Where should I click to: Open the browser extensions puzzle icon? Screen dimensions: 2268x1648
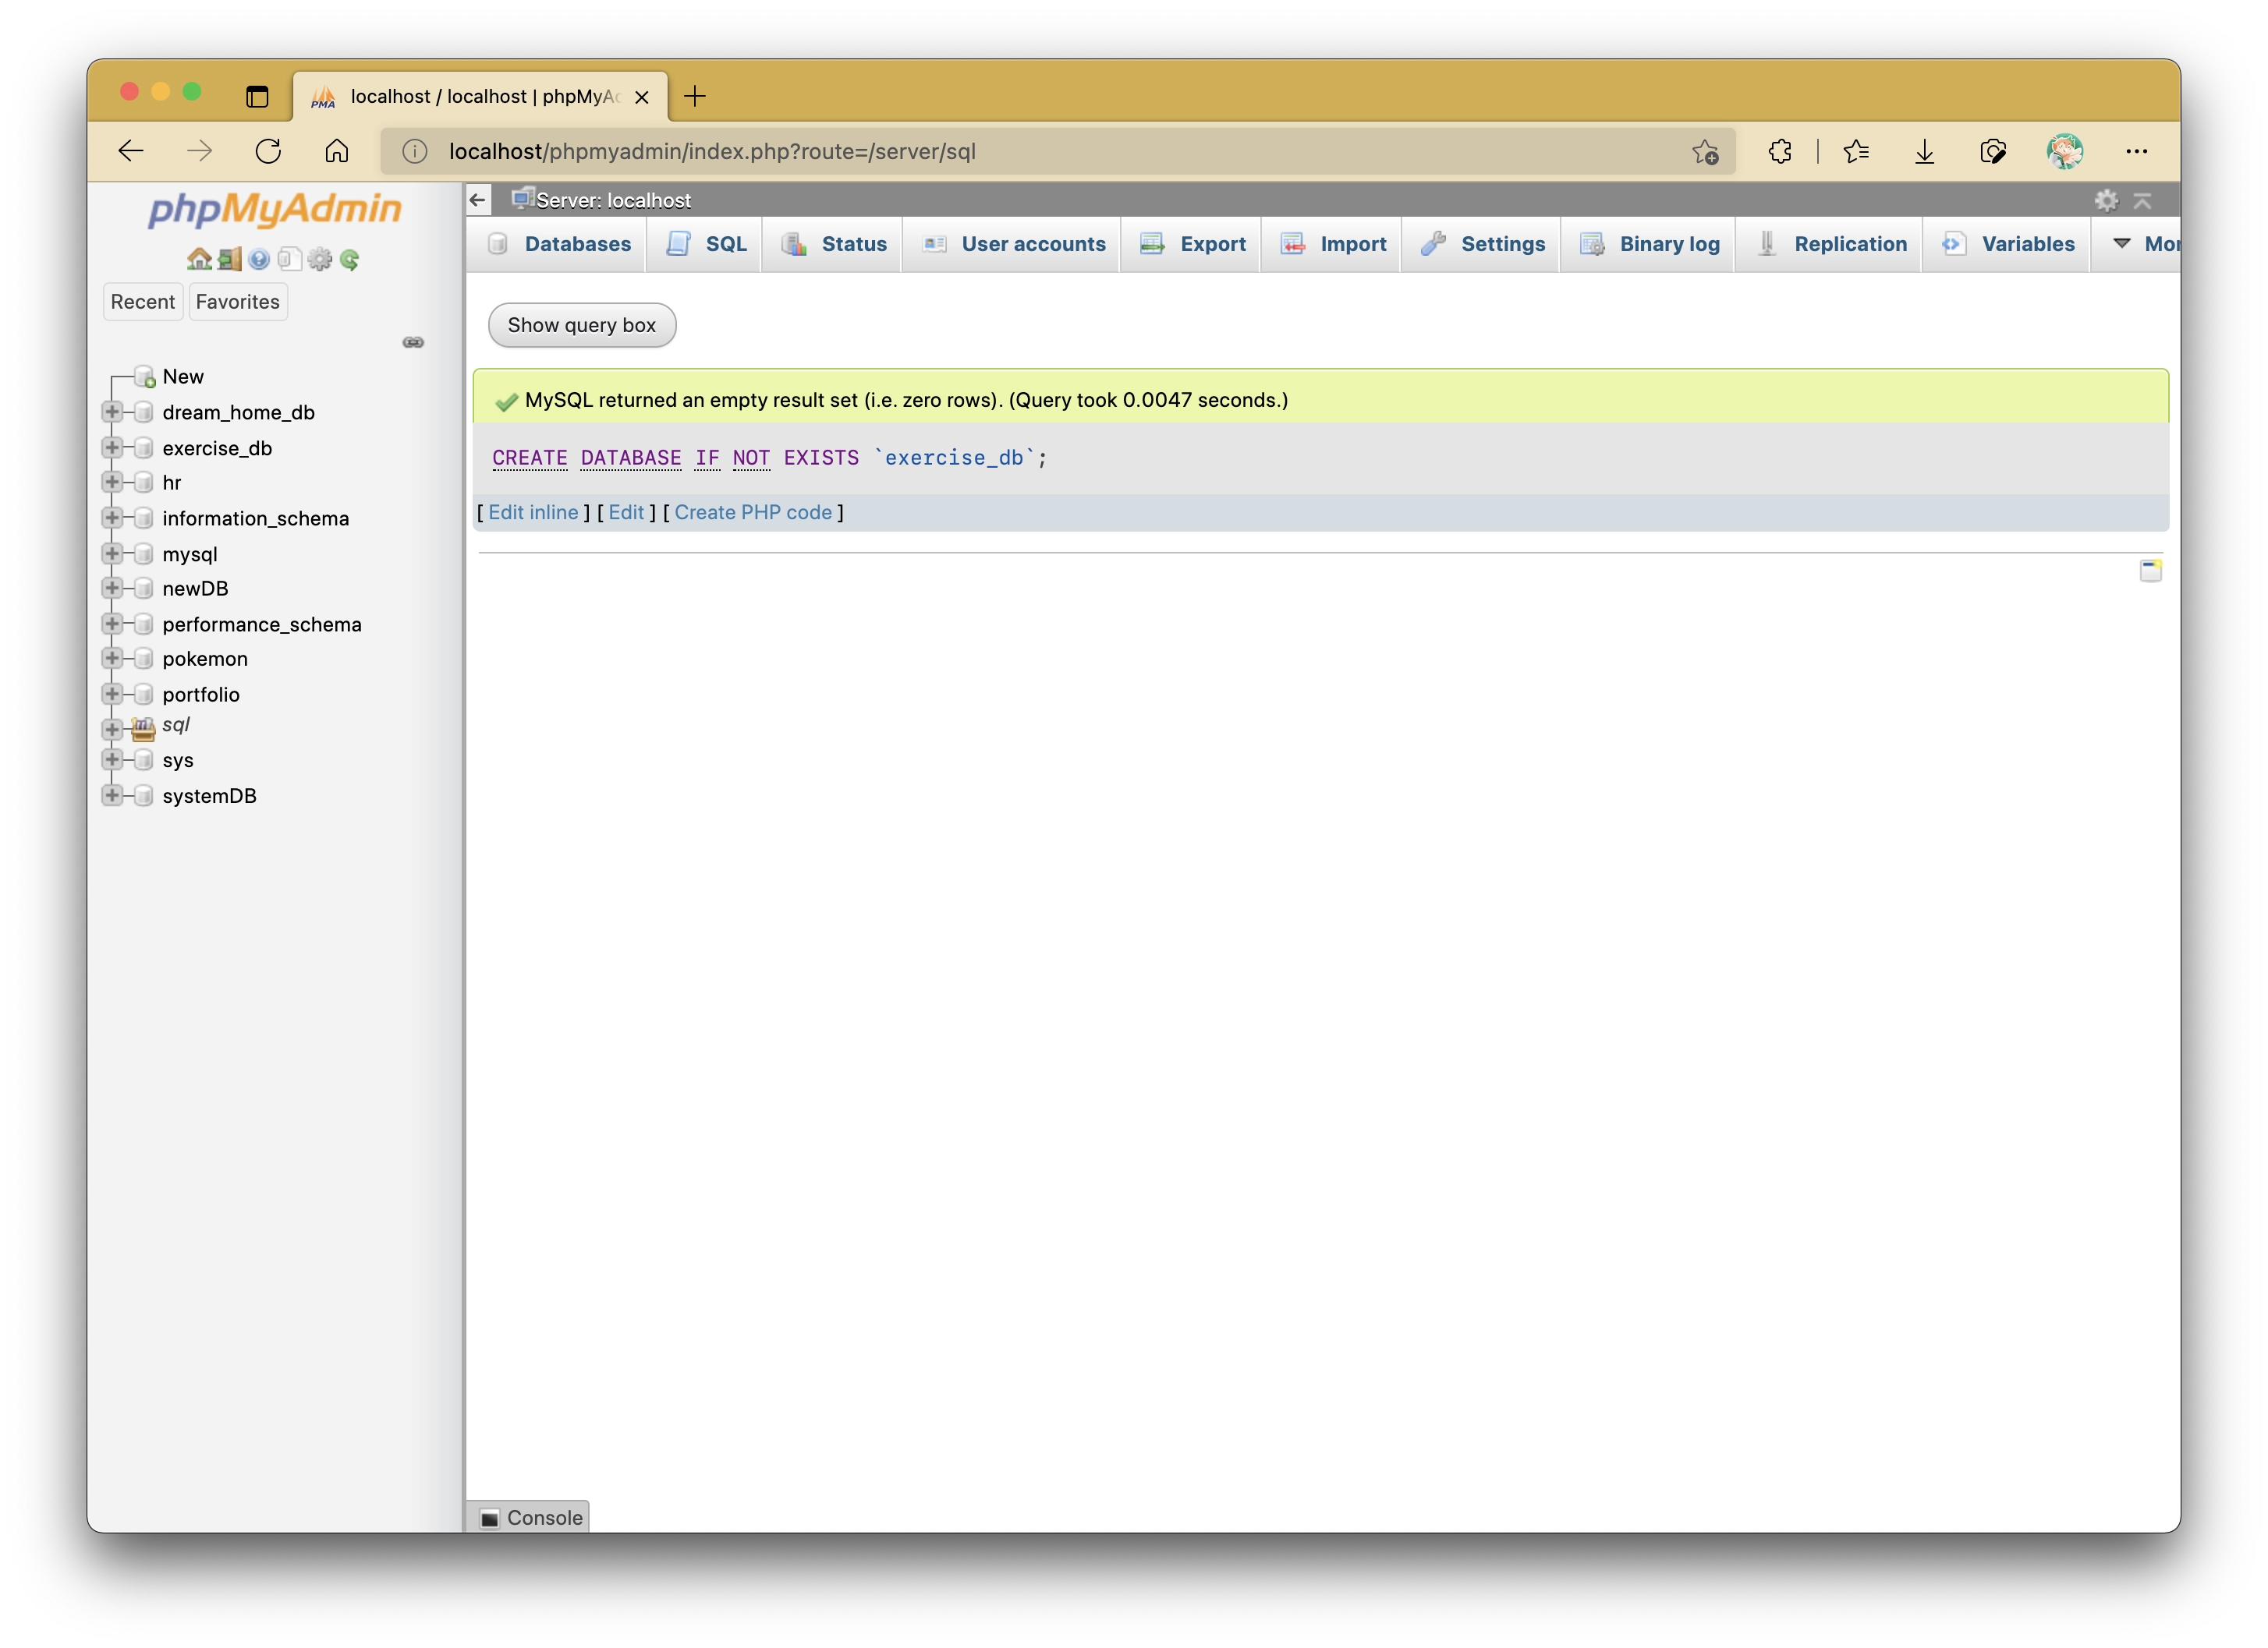[1780, 151]
